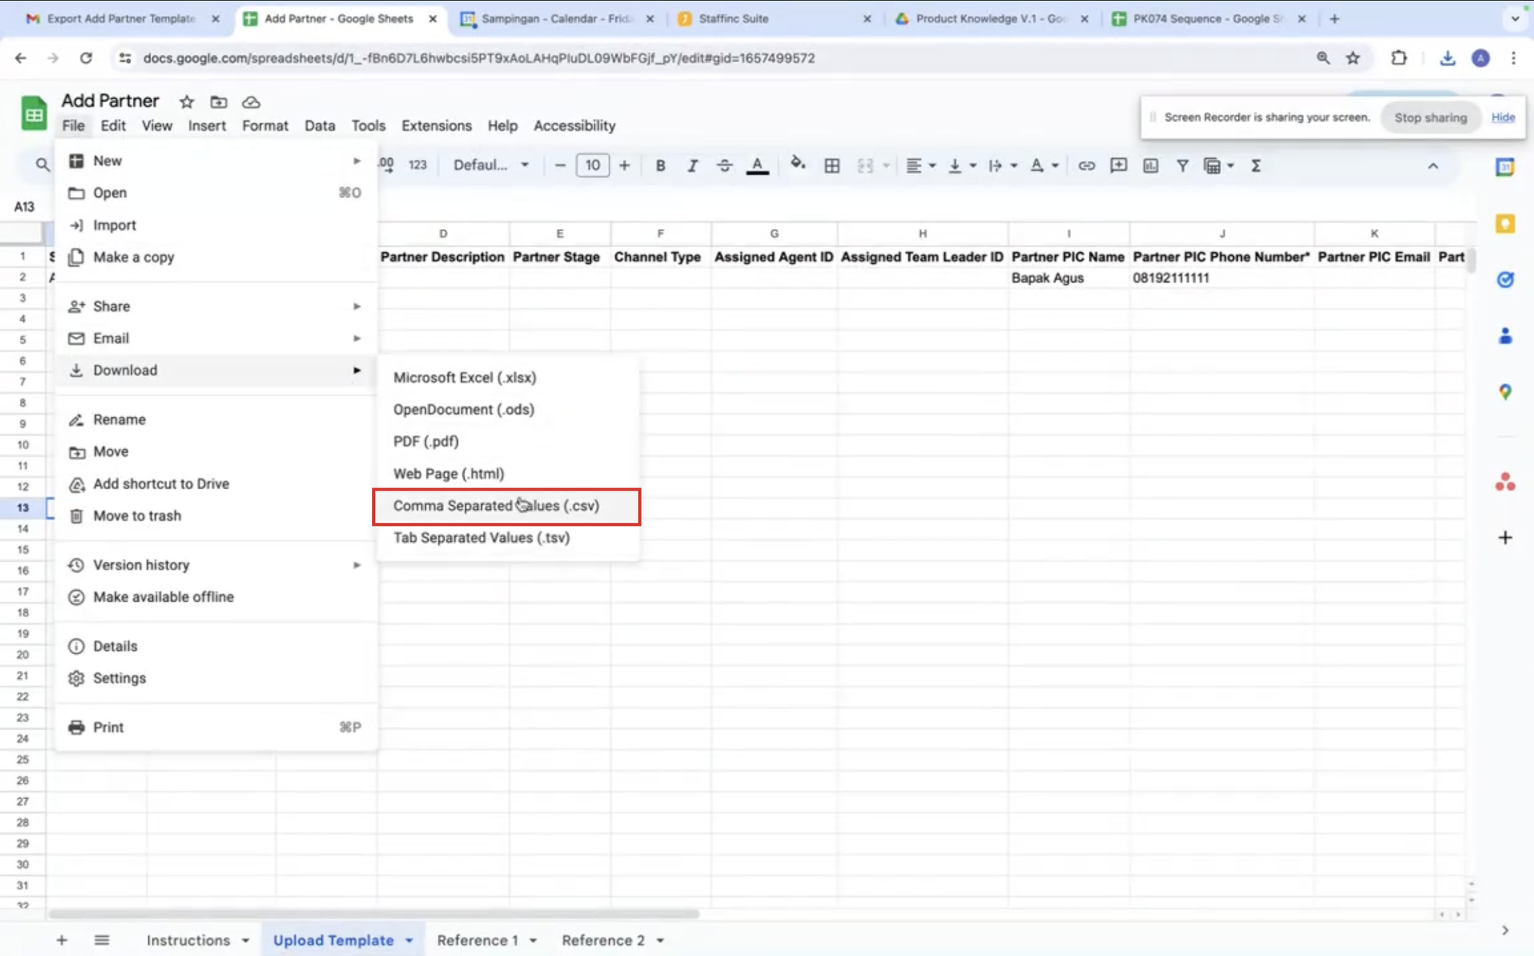This screenshot has width=1534, height=956.
Task: Click Move to trash
Action: click(x=216, y=516)
